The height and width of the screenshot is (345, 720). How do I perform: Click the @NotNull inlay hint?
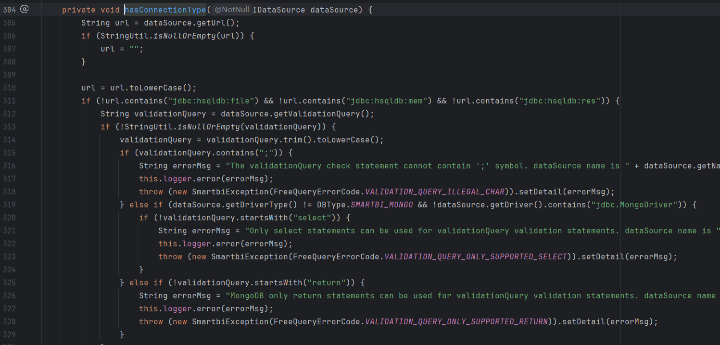coord(231,10)
